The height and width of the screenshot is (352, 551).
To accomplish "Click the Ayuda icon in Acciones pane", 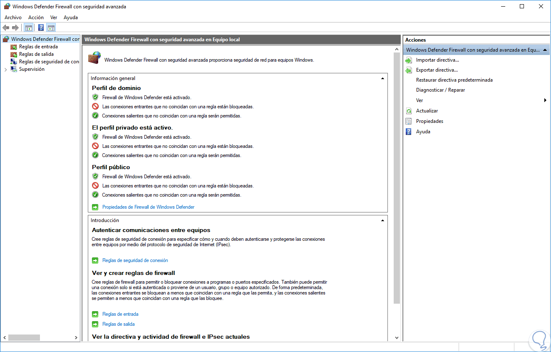I will click(x=409, y=132).
